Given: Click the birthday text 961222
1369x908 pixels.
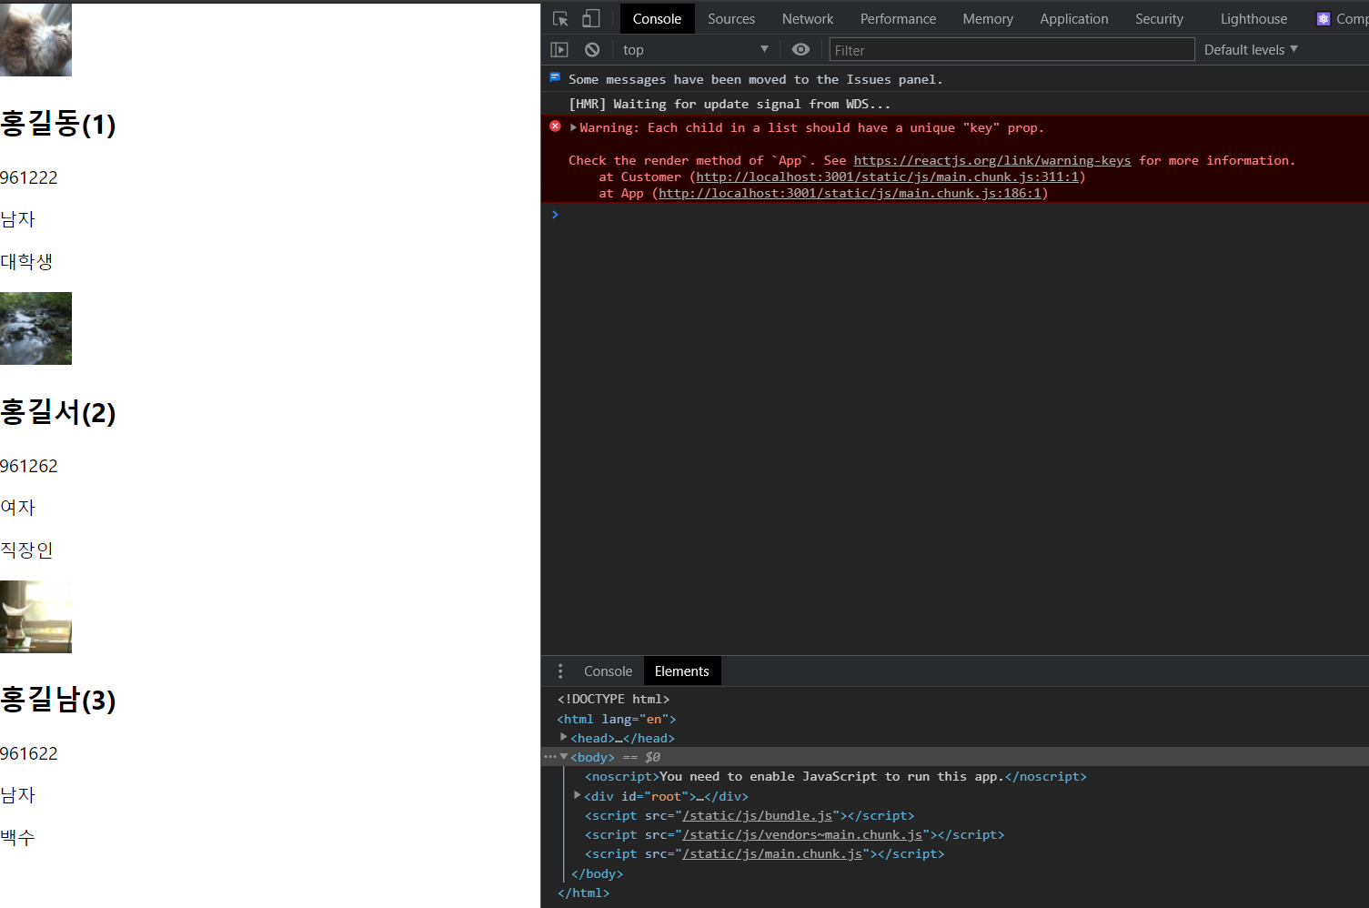Looking at the screenshot, I should pos(29,177).
